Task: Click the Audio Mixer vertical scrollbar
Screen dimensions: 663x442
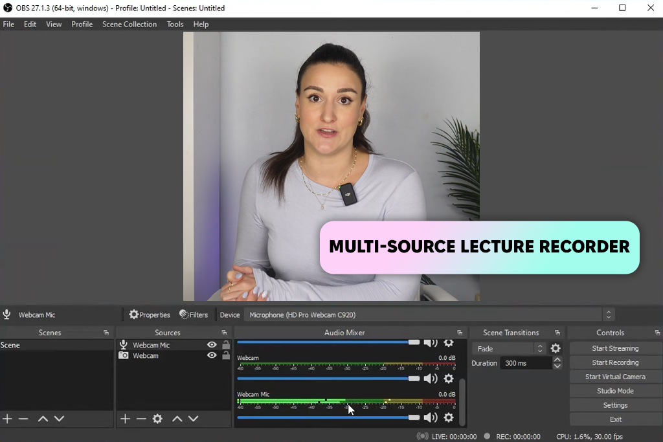Action: [462, 402]
